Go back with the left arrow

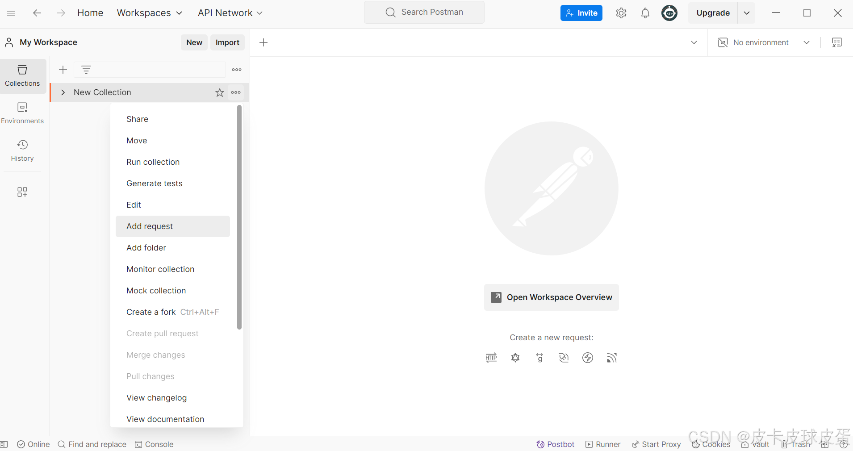(x=37, y=13)
